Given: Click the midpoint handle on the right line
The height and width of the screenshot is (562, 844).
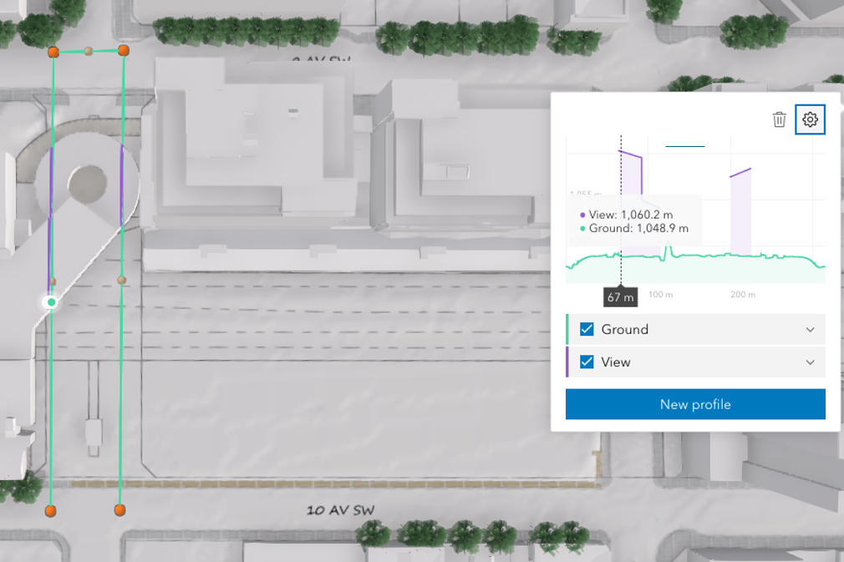Looking at the screenshot, I should click(x=121, y=280).
